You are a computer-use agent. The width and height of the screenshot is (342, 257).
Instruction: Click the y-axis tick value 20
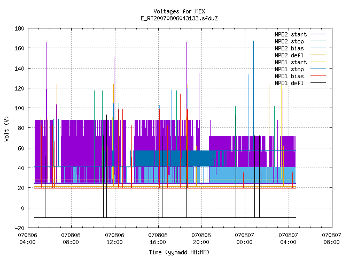click(21, 188)
